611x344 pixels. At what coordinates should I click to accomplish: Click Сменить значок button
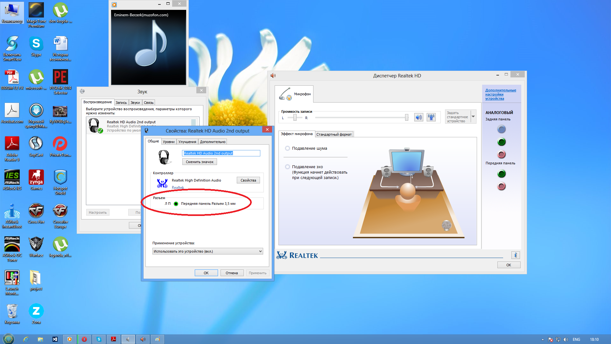click(x=200, y=162)
